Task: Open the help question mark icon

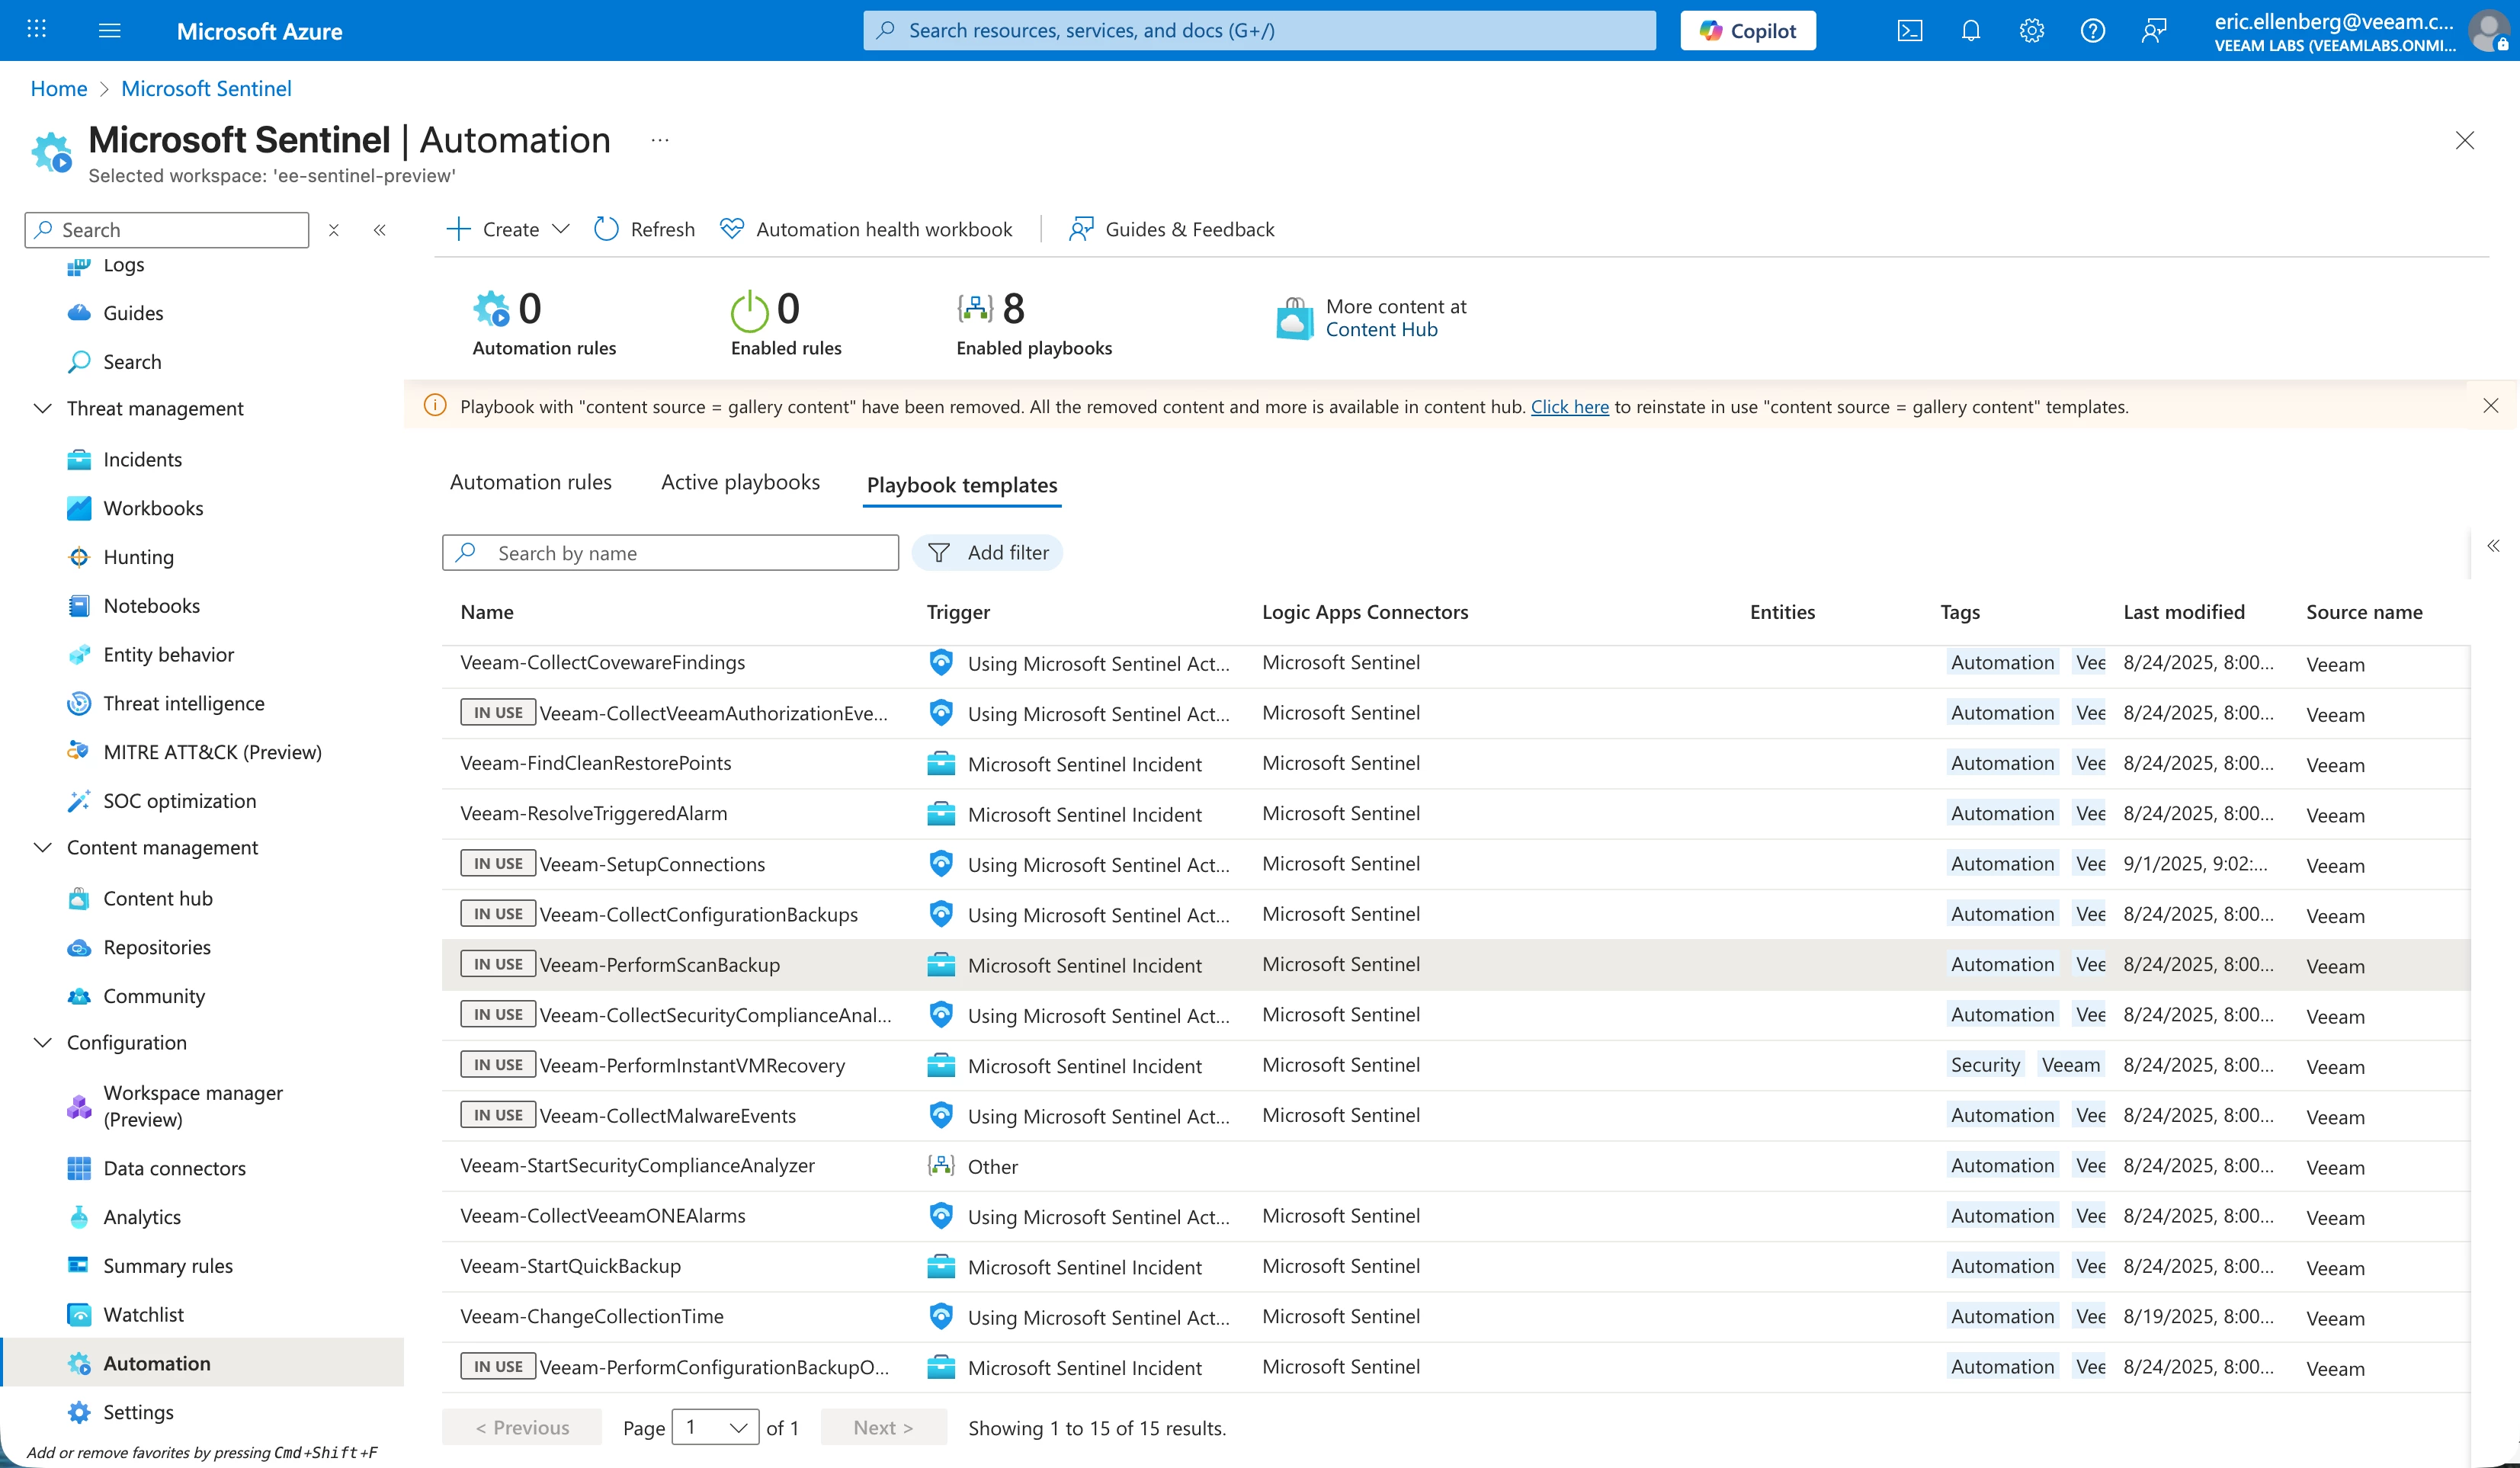Action: [x=2092, y=31]
